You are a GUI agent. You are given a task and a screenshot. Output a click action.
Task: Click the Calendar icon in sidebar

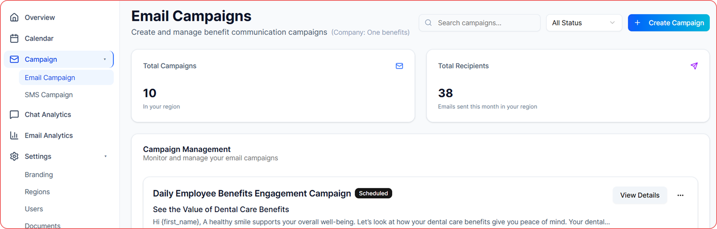pos(14,38)
